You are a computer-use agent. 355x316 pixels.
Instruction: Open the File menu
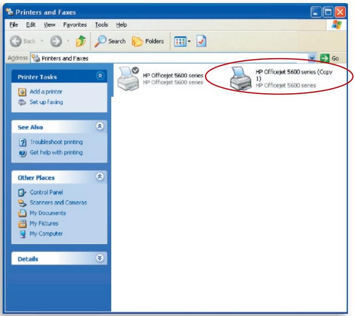tap(14, 25)
